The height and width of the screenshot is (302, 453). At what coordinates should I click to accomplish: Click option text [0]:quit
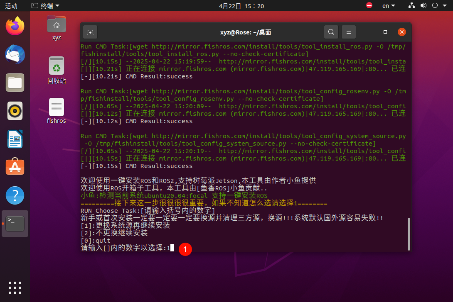point(96,240)
